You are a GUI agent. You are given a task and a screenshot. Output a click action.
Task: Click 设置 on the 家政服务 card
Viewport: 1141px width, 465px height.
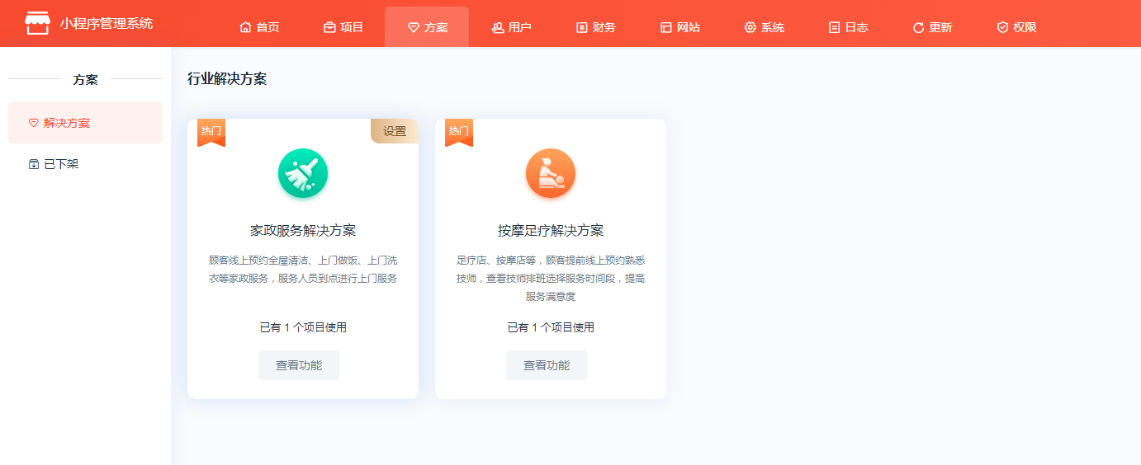[395, 131]
